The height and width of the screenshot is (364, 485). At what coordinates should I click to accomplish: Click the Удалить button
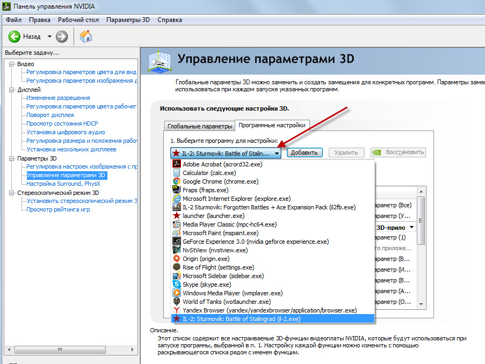tap(346, 152)
